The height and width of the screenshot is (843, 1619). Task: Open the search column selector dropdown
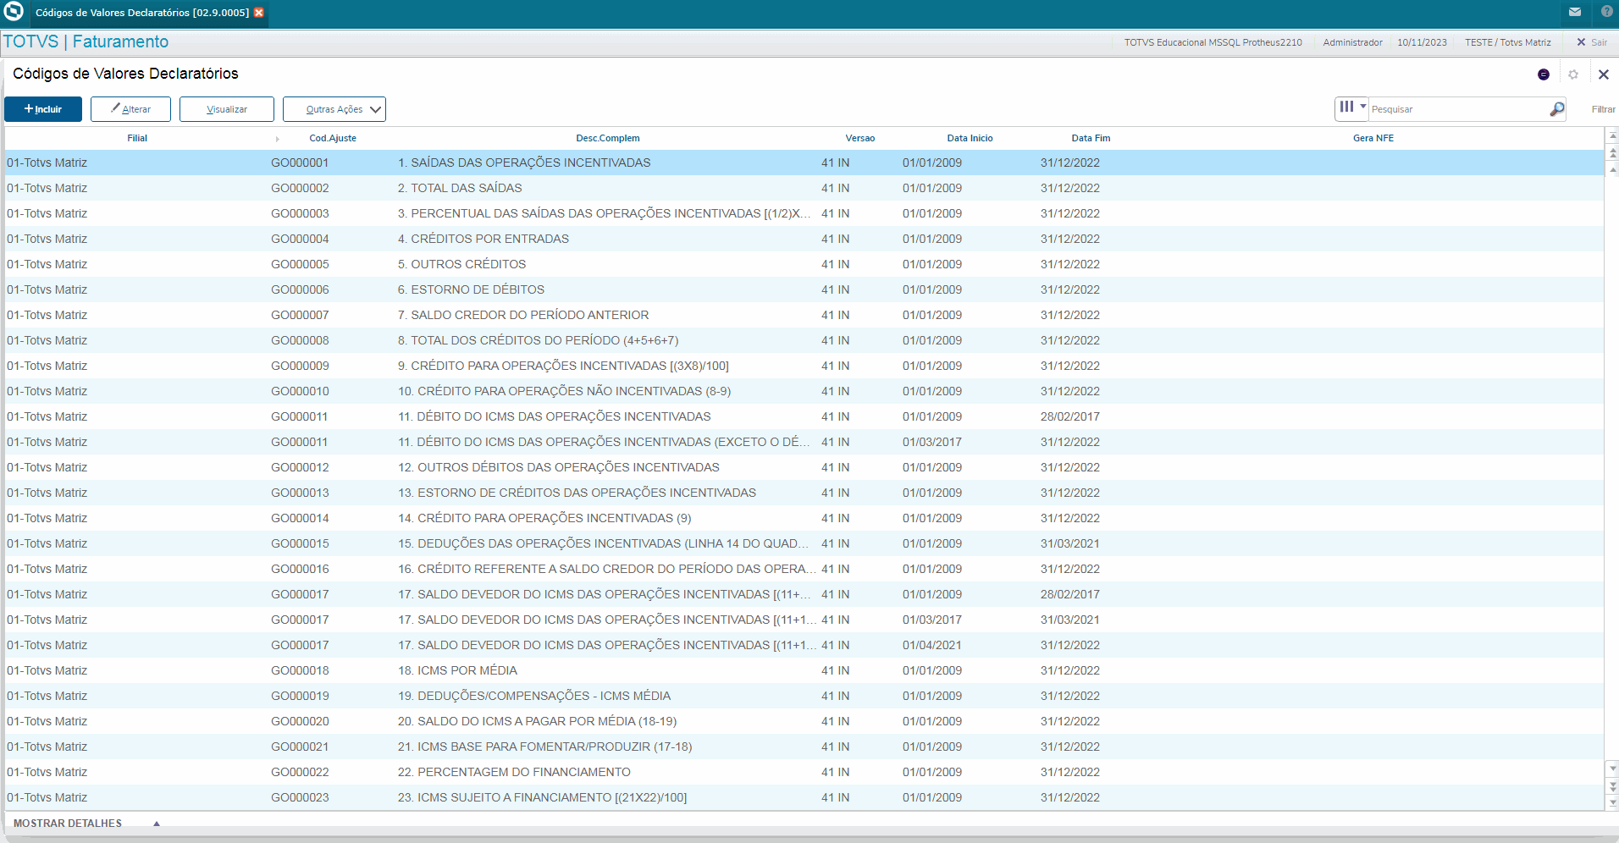(1352, 107)
